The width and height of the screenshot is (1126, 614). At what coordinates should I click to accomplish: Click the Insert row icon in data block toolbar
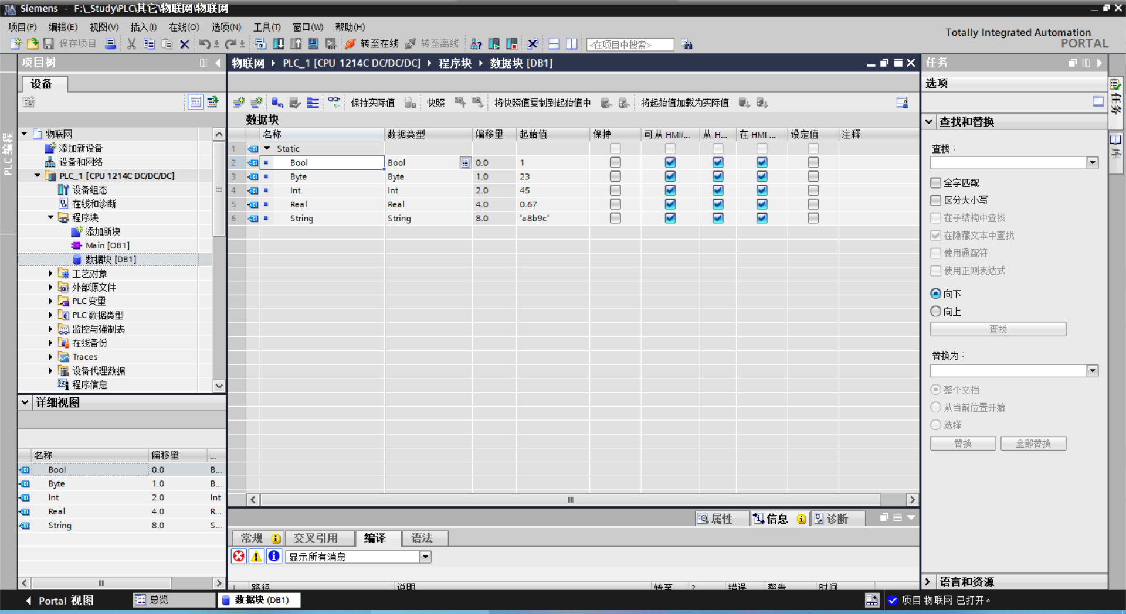coord(239,103)
